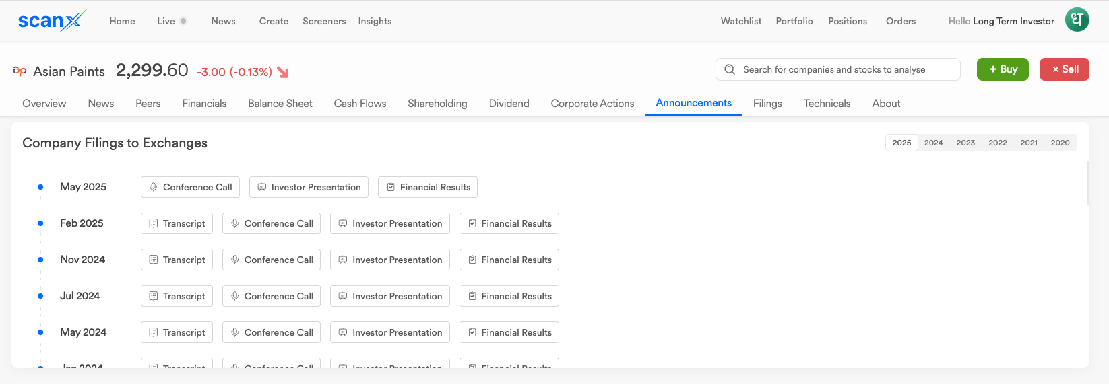
Task: Click the May 2025 timeline dot
Action: 40,187
